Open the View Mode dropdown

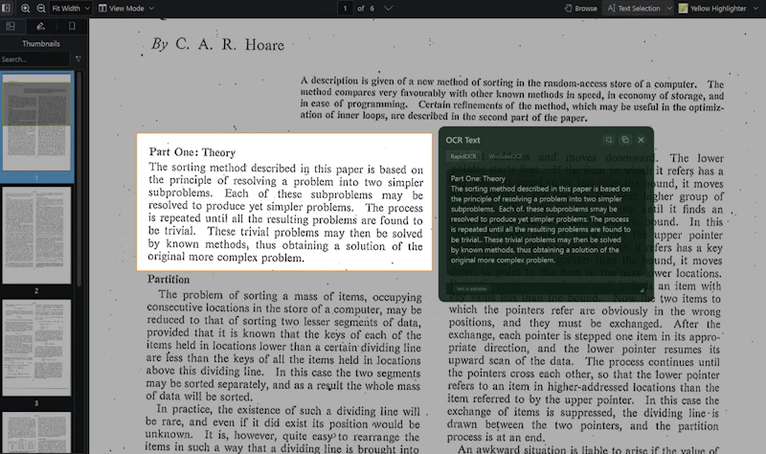(x=126, y=9)
